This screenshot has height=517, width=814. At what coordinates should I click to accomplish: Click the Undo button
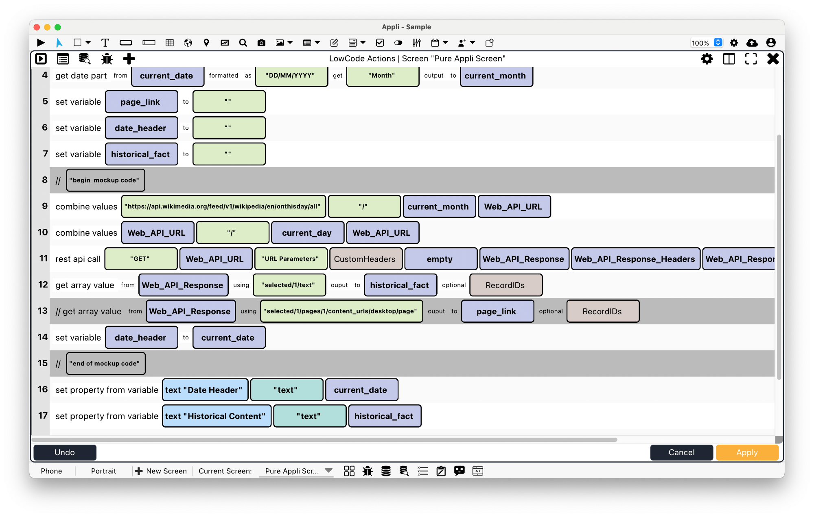(x=65, y=452)
